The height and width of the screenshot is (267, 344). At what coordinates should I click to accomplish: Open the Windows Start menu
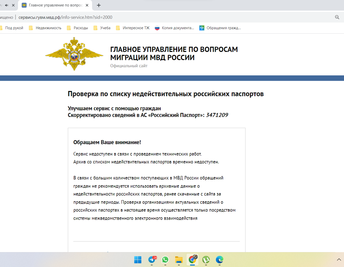[x=138, y=260]
